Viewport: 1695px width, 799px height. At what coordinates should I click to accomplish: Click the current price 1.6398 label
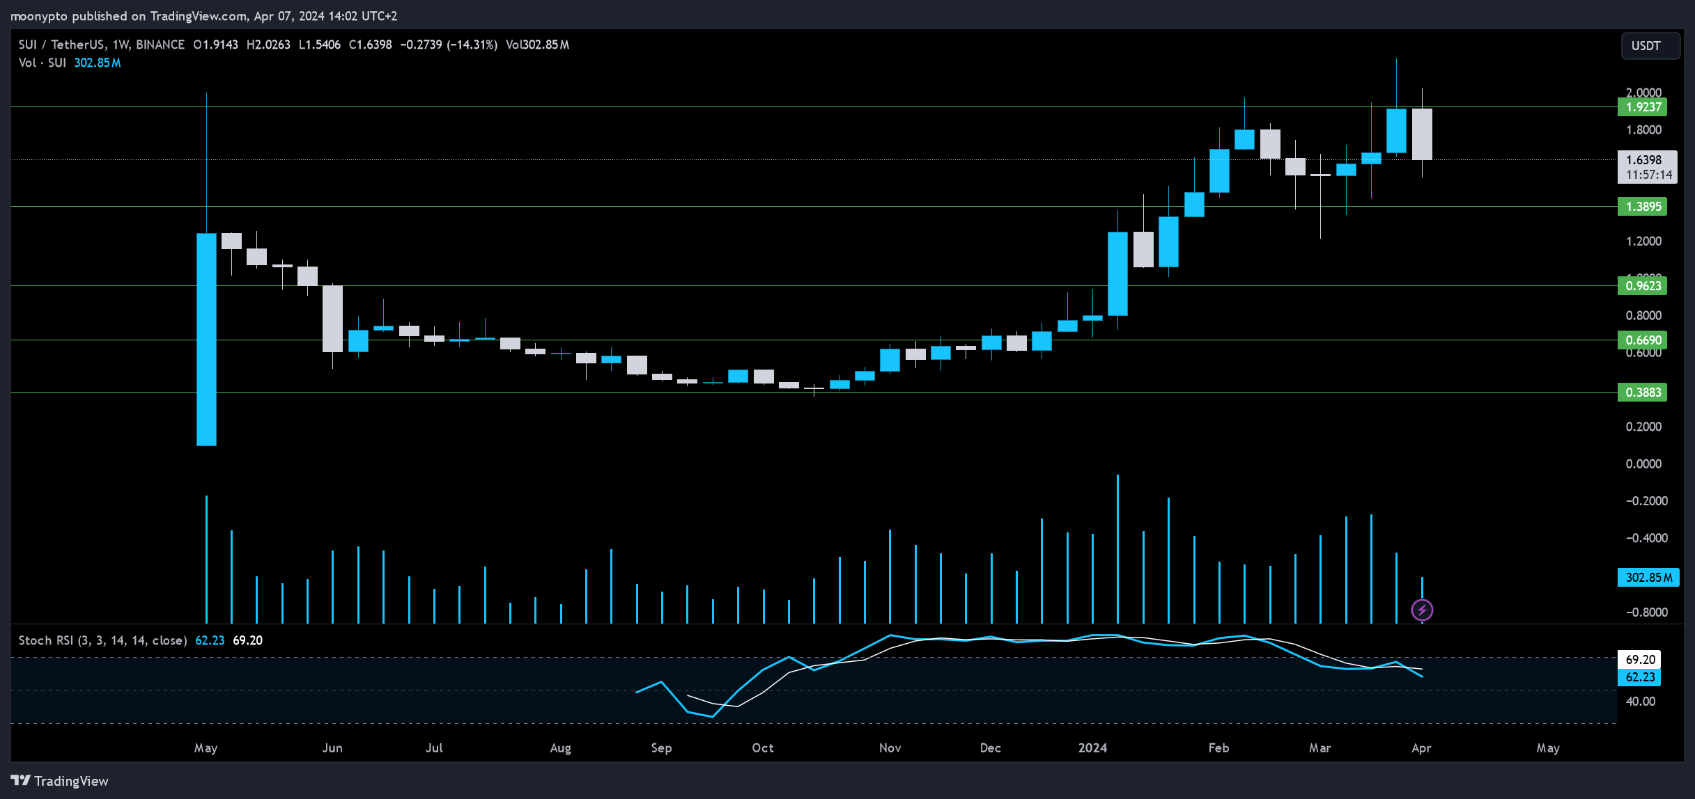click(x=1643, y=160)
